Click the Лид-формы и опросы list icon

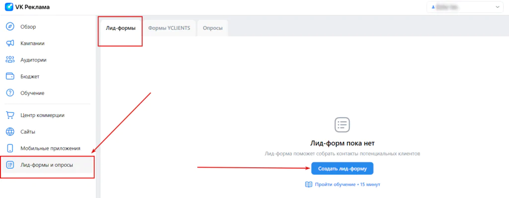[x=10, y=165]
